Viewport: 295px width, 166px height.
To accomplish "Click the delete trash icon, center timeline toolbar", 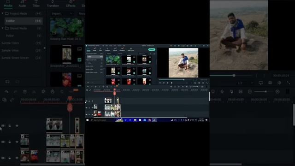I will tap(95, 87).
